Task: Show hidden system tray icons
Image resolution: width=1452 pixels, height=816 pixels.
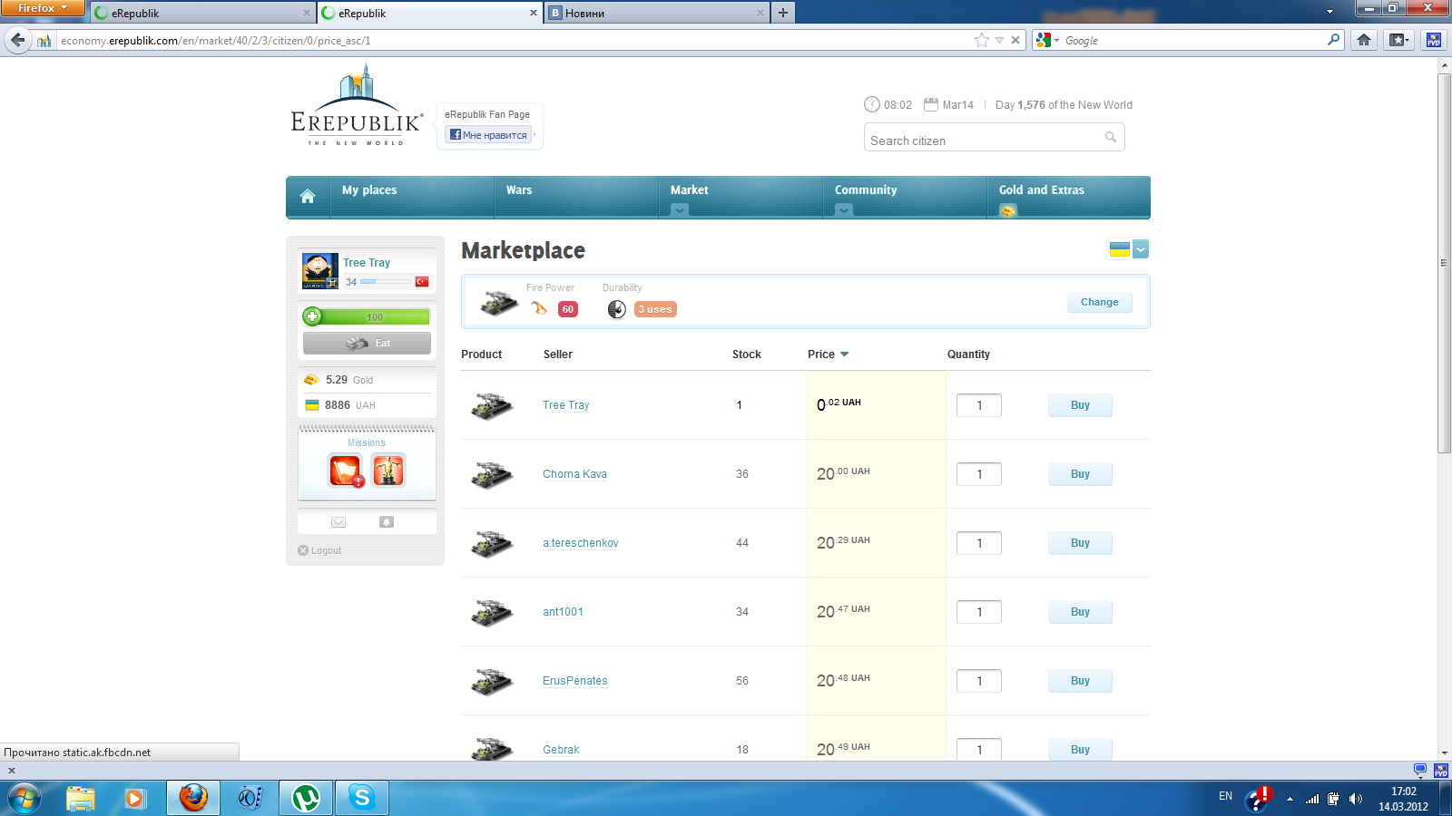Action: point(1290,799)
